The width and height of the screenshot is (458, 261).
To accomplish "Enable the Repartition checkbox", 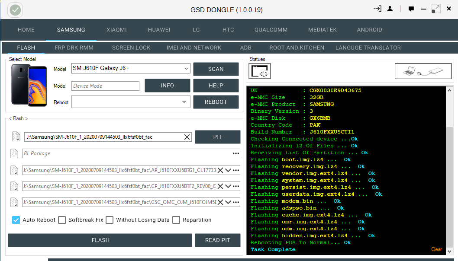I will [x=176, y=220].
